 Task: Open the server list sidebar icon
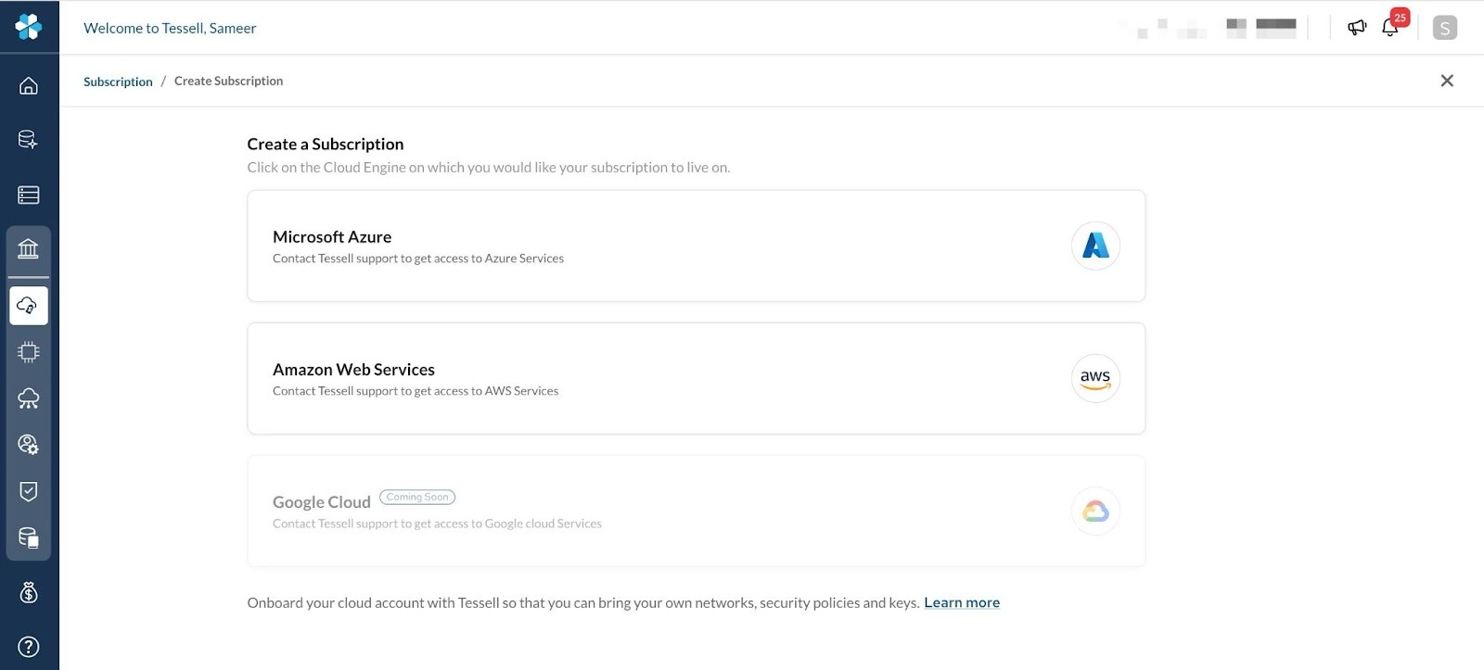click(x=29, y=195)
